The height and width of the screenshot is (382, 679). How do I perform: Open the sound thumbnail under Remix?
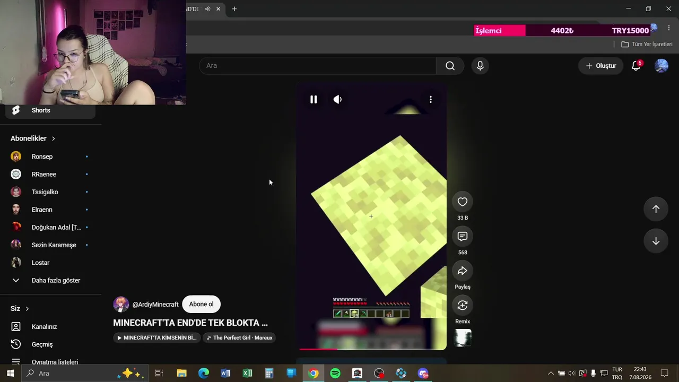(x=463, y=338)
